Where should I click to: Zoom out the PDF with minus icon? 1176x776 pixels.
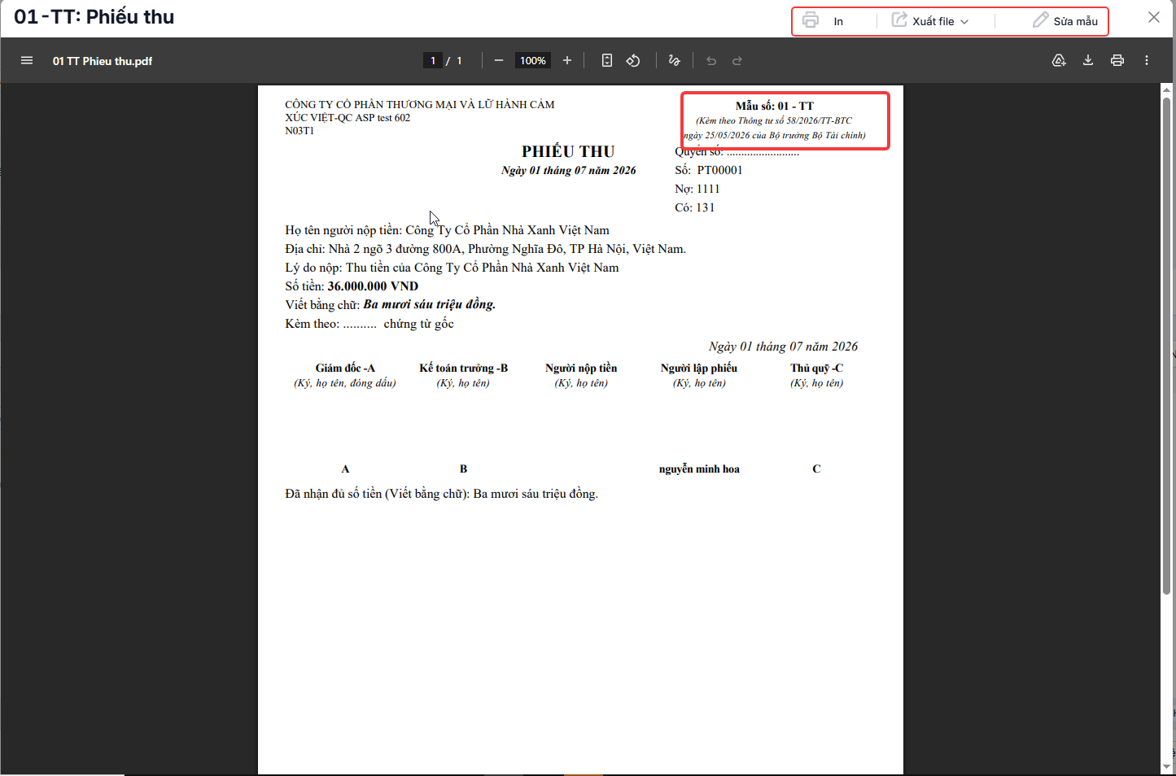pos(499,60)
